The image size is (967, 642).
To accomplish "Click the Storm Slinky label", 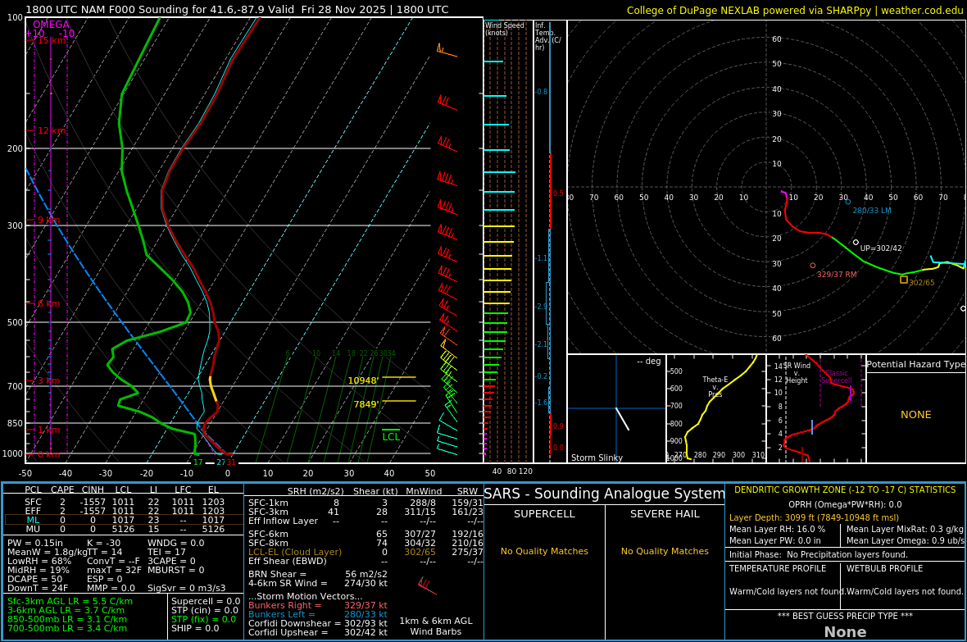I will coord(597,458).
